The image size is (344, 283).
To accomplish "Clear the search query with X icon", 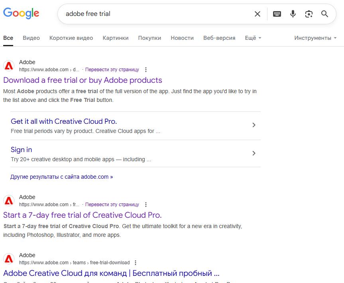I will pyautogui.click(x=258, y=14).
